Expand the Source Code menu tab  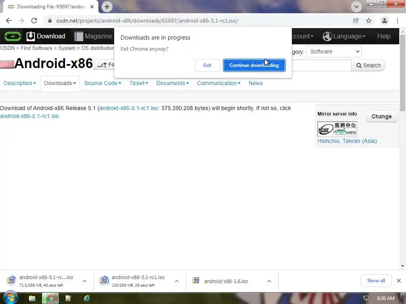click(103, 83)
